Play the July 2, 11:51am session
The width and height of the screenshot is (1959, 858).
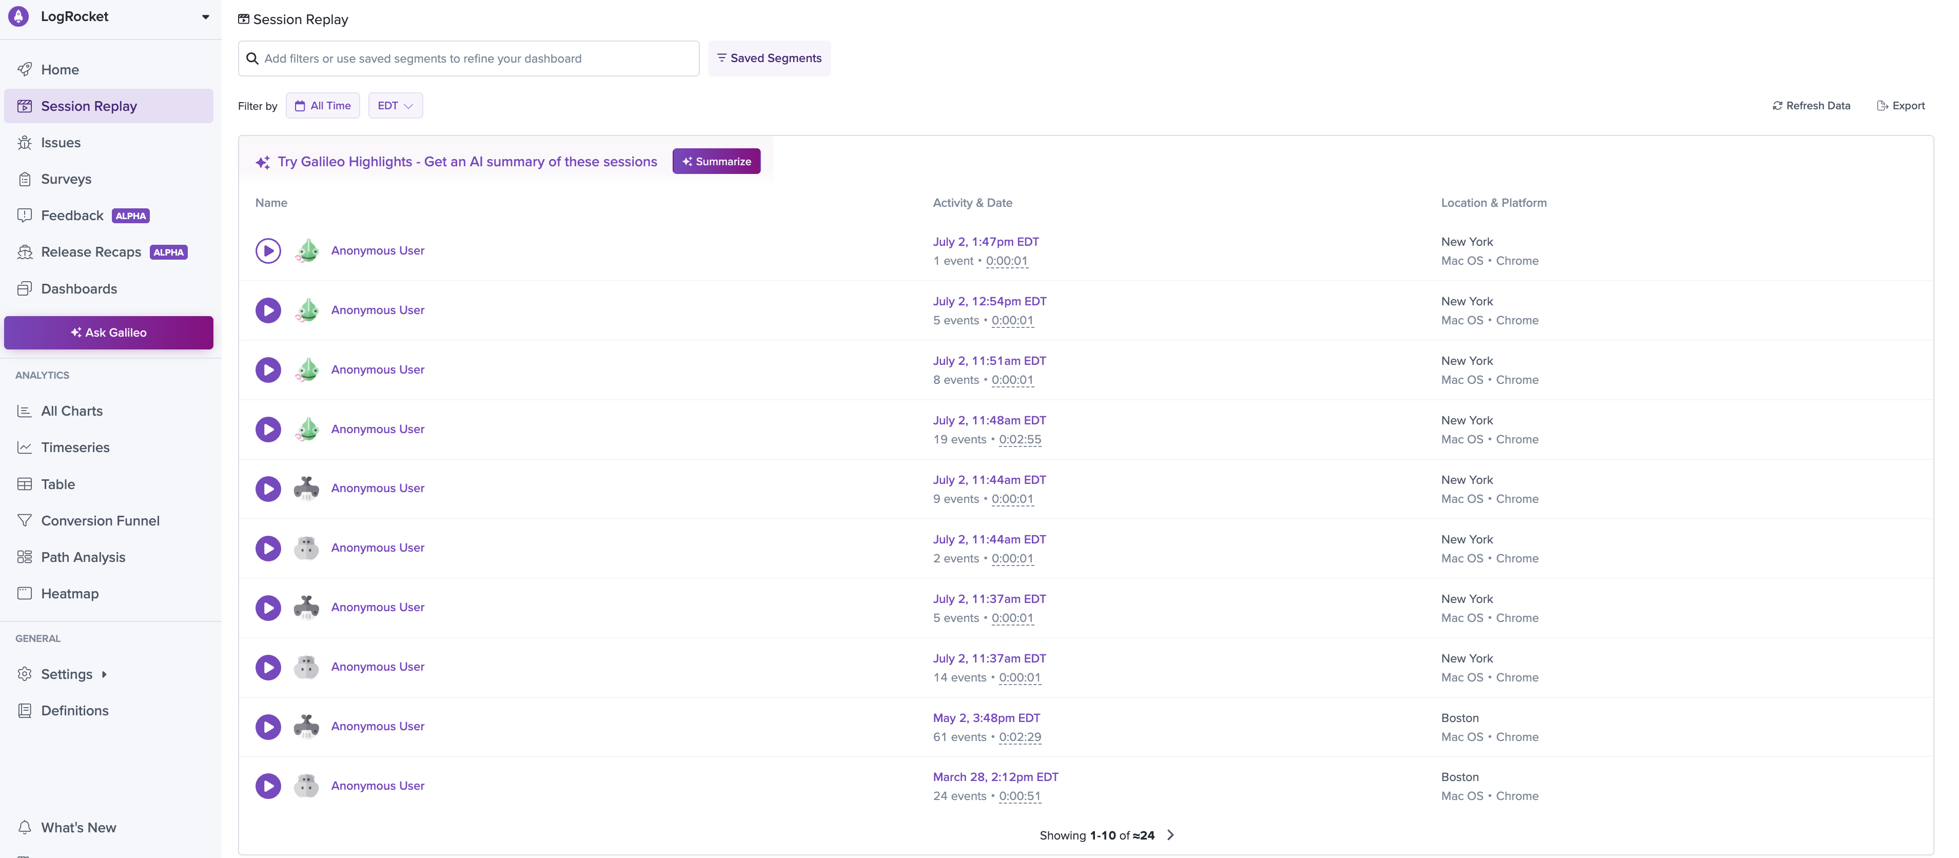268,369
